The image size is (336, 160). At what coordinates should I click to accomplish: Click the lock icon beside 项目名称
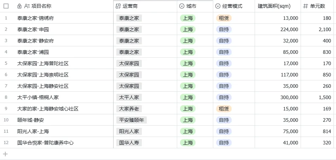click(19, 6)
